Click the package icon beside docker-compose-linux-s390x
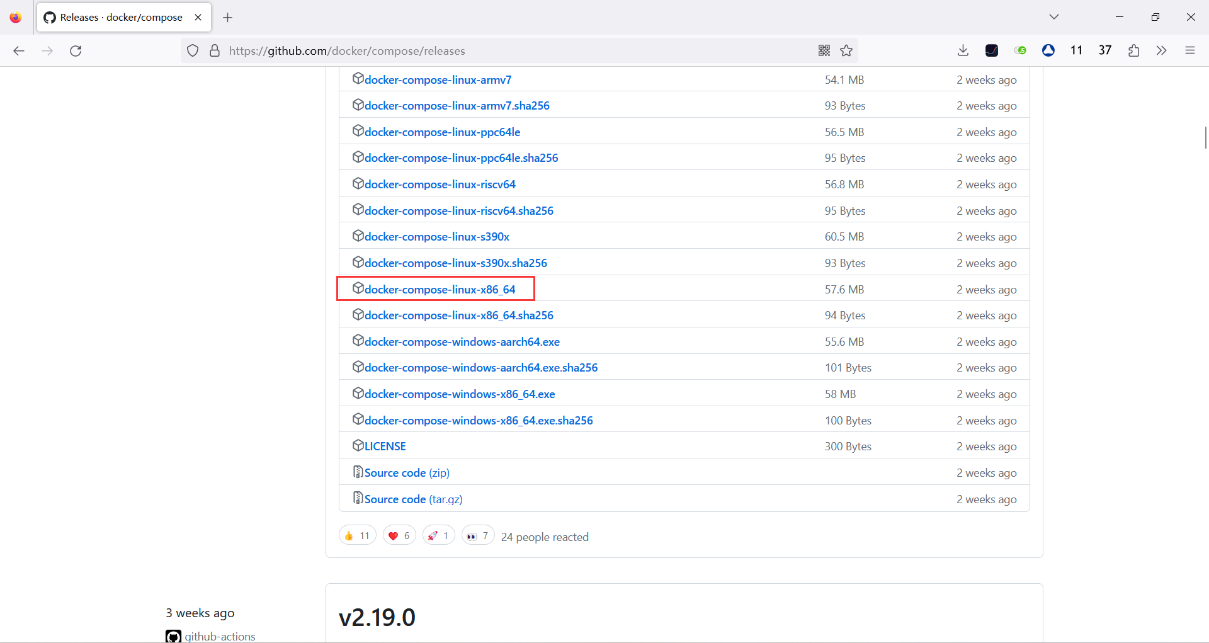1209x643 pixels. (358, 236)
